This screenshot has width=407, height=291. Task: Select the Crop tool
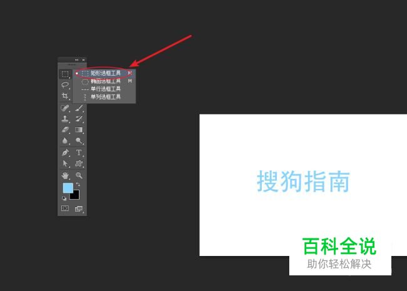(65, 96)
